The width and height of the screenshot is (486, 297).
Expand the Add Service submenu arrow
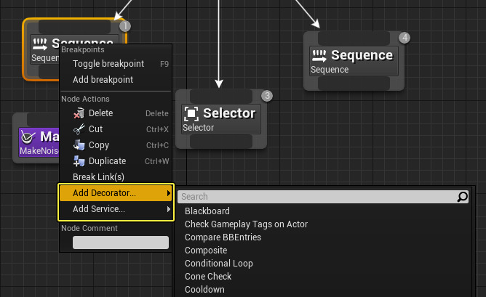click(169, 209)
